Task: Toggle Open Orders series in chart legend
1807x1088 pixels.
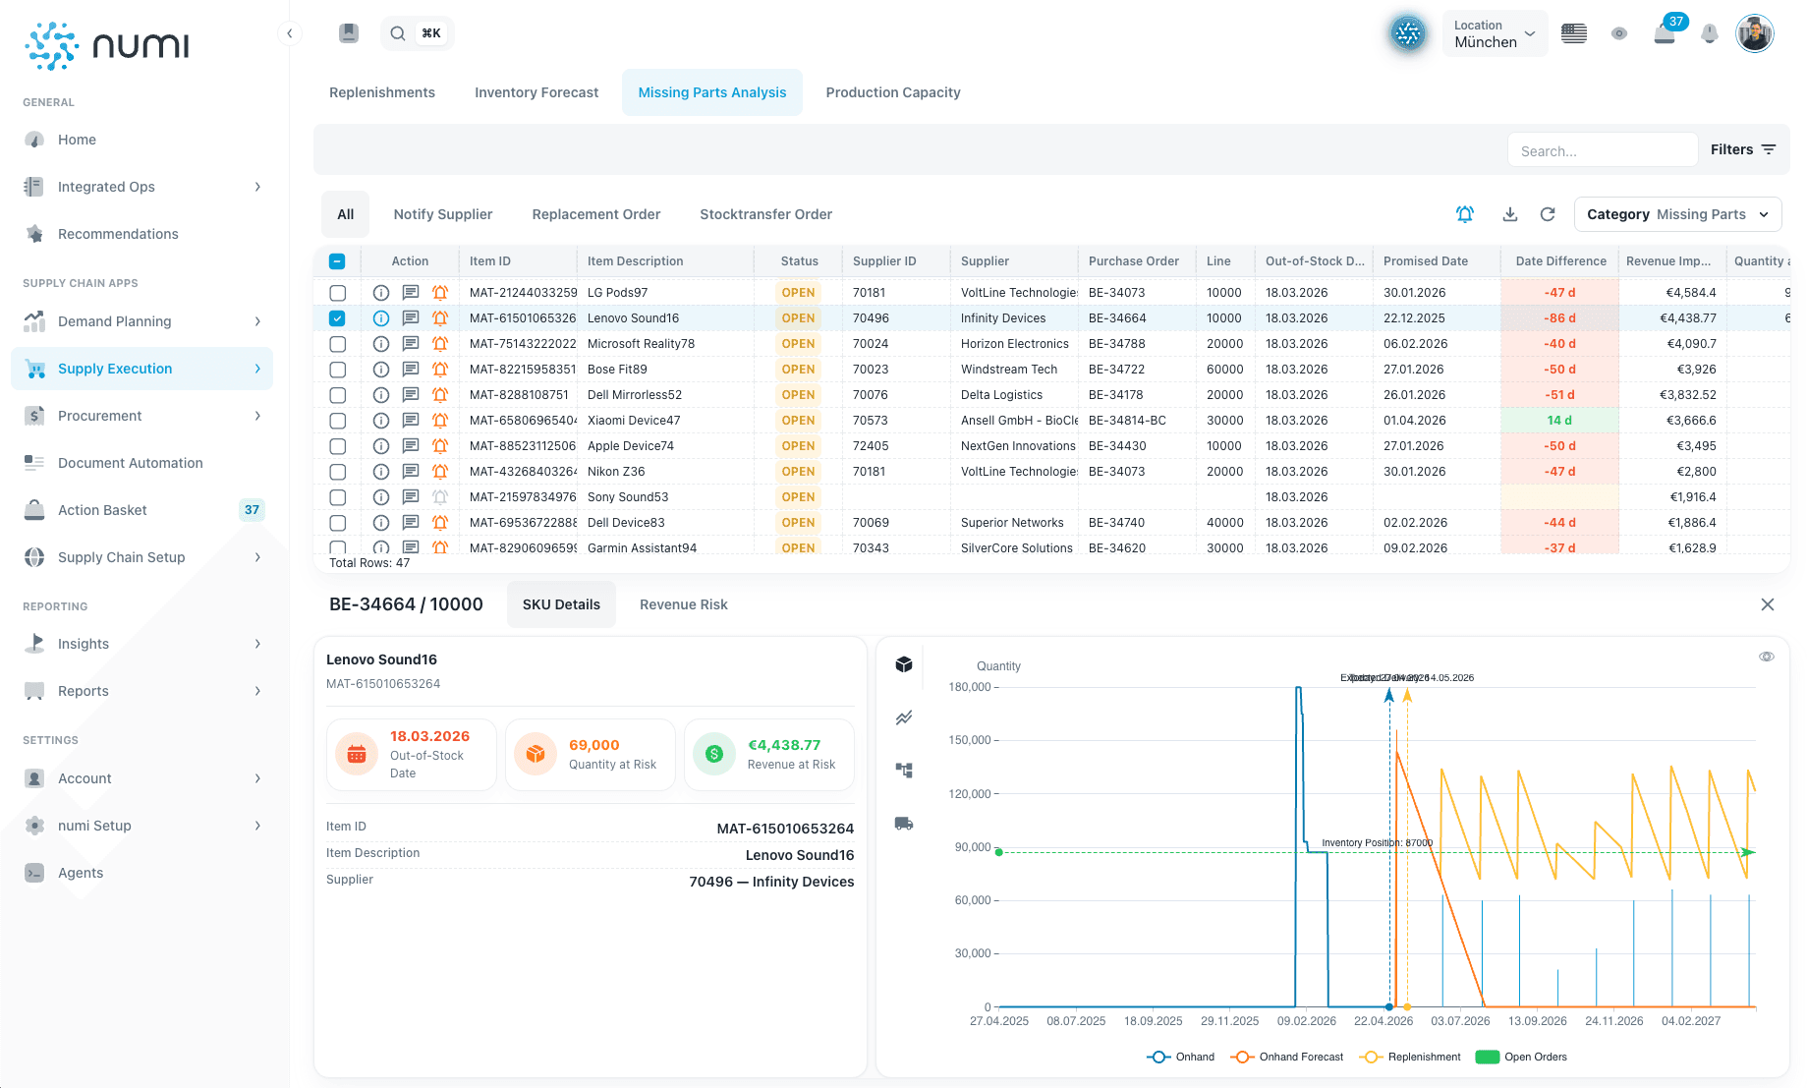Action: click(1521, 1057)
